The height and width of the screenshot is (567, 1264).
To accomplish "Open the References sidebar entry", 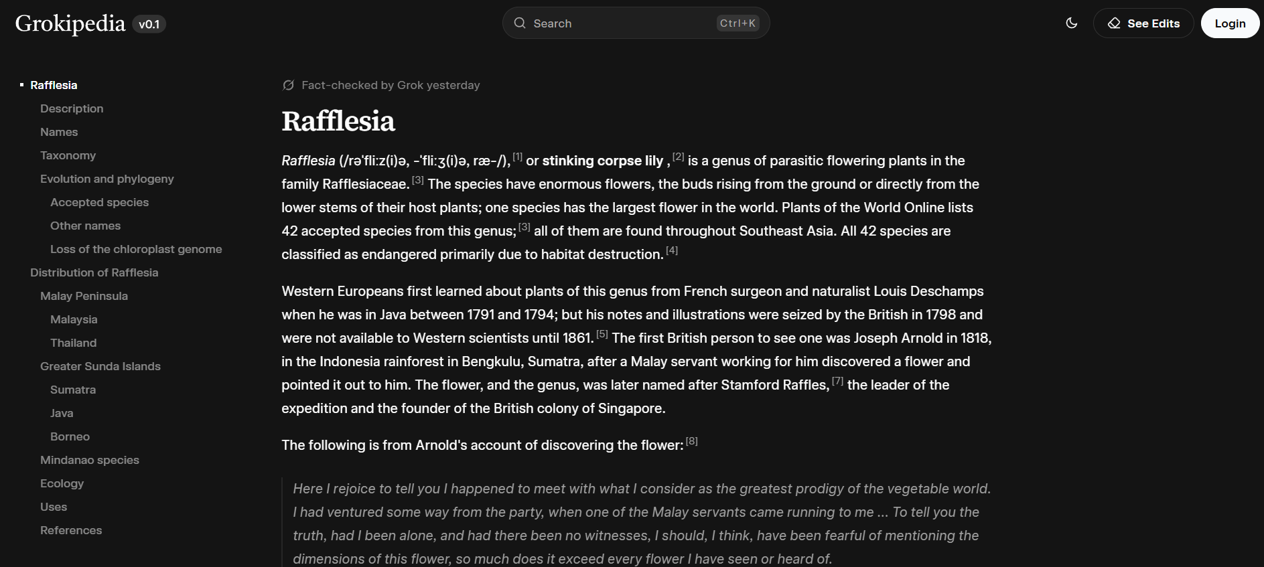I will tap(71, 530).
